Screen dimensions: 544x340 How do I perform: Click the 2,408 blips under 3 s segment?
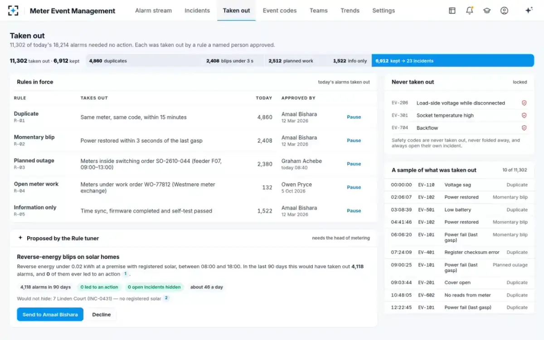233,61
